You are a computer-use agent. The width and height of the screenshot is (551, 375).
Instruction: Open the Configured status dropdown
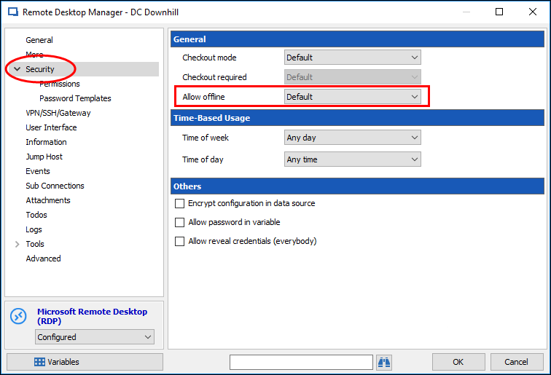pos(95,337)
